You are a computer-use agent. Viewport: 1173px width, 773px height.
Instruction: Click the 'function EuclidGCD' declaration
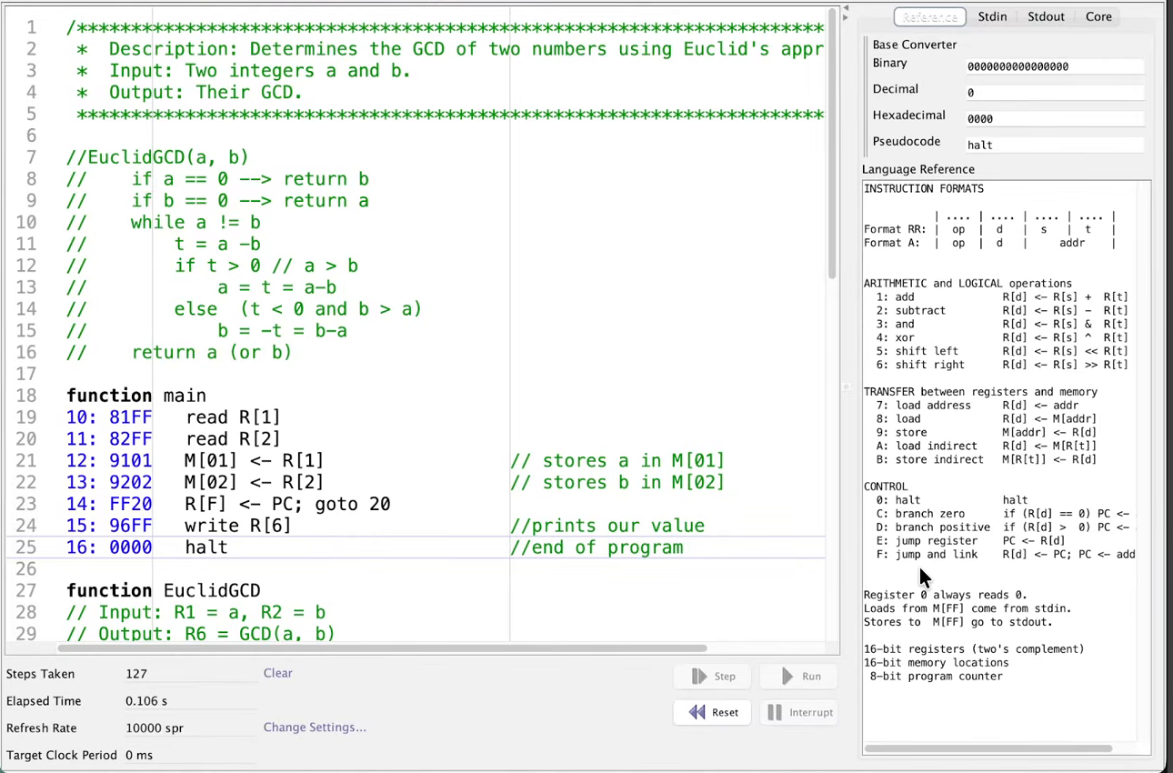(x=164, y=591)
